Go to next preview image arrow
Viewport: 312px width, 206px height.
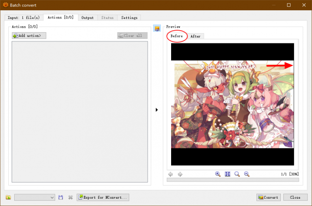180,174
